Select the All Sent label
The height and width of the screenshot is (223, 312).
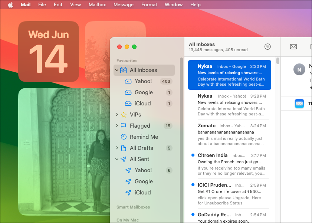pyautogui.click(x=139, y=159)
